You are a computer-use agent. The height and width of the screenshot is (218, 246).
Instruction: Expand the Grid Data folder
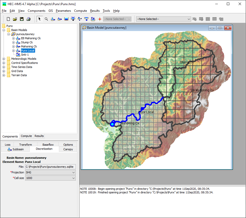pyautogui.click(x=4, y=71)
